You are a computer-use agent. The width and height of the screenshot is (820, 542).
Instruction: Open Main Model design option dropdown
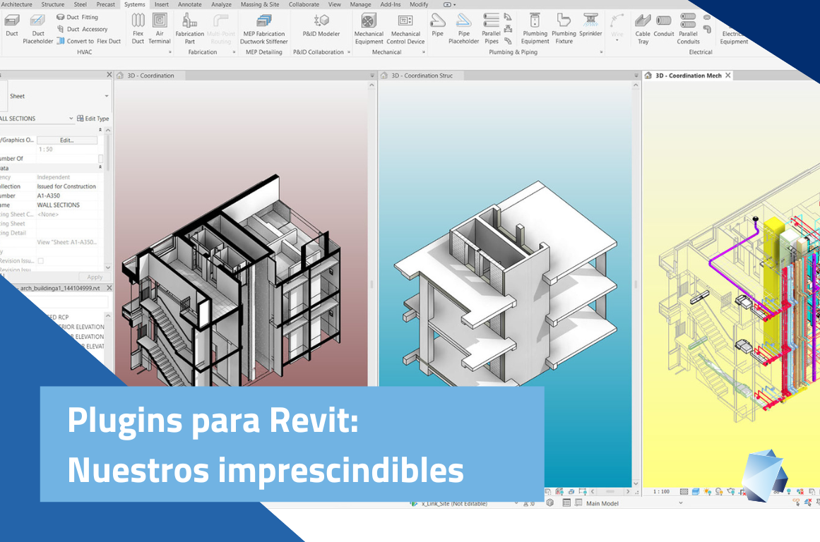[x=680, y=502]
